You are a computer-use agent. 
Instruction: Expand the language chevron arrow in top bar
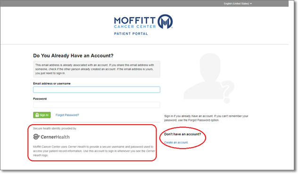pyautogui.click(x=251, y=4)
